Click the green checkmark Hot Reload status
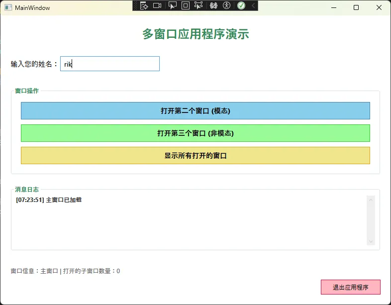 click(241, 5)
